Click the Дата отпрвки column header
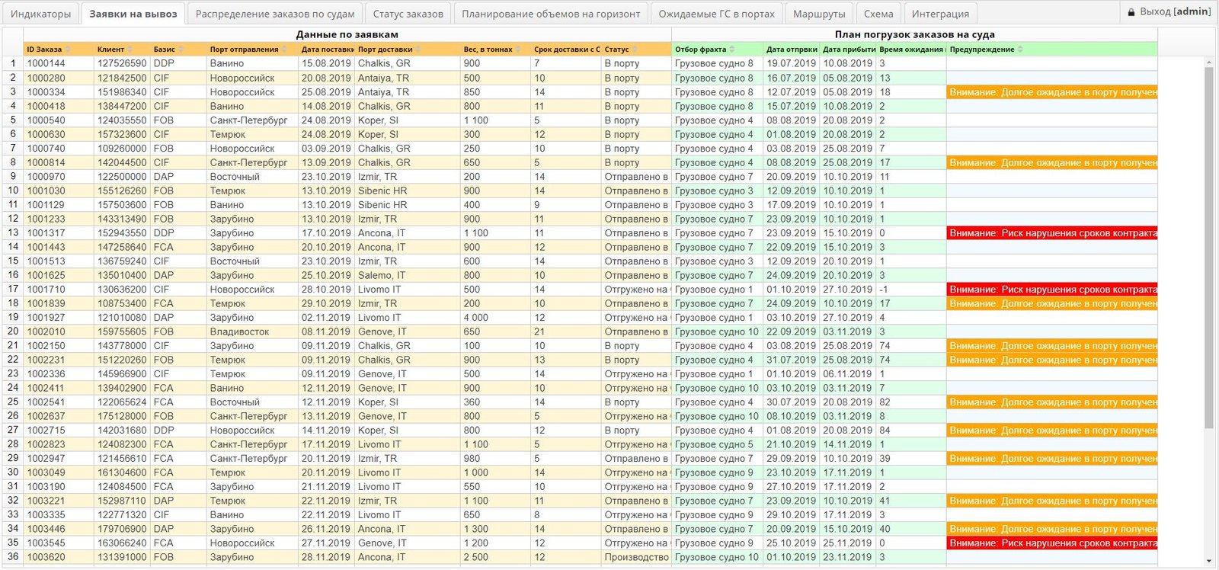Image resolution: width=1219 pixels, height=570 pixels. tap(792, 50)
